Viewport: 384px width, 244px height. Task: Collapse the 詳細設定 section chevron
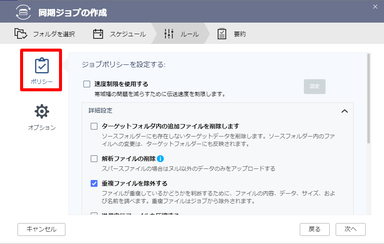click(345, 111)
